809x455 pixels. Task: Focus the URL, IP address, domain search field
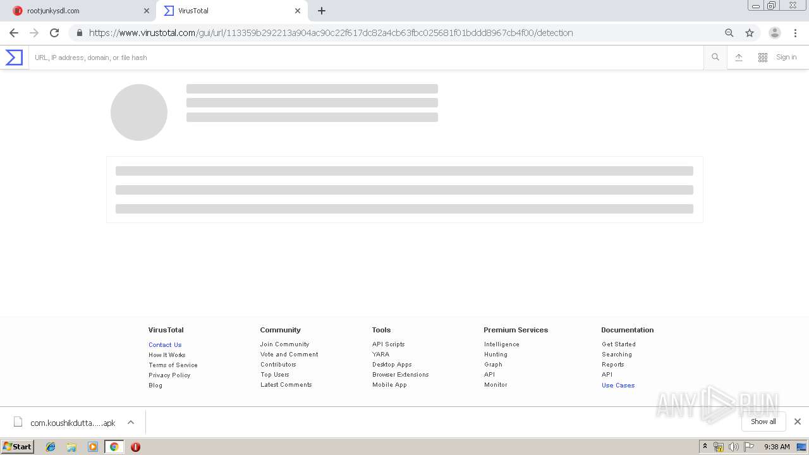click(366, 58)
